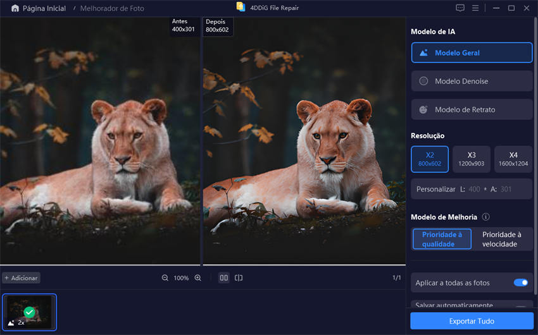
Task: Zoom out with the magnifier minus icon
Action: 165,278
